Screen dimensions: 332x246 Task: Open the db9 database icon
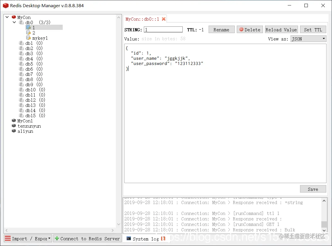[x=21, y=84]
